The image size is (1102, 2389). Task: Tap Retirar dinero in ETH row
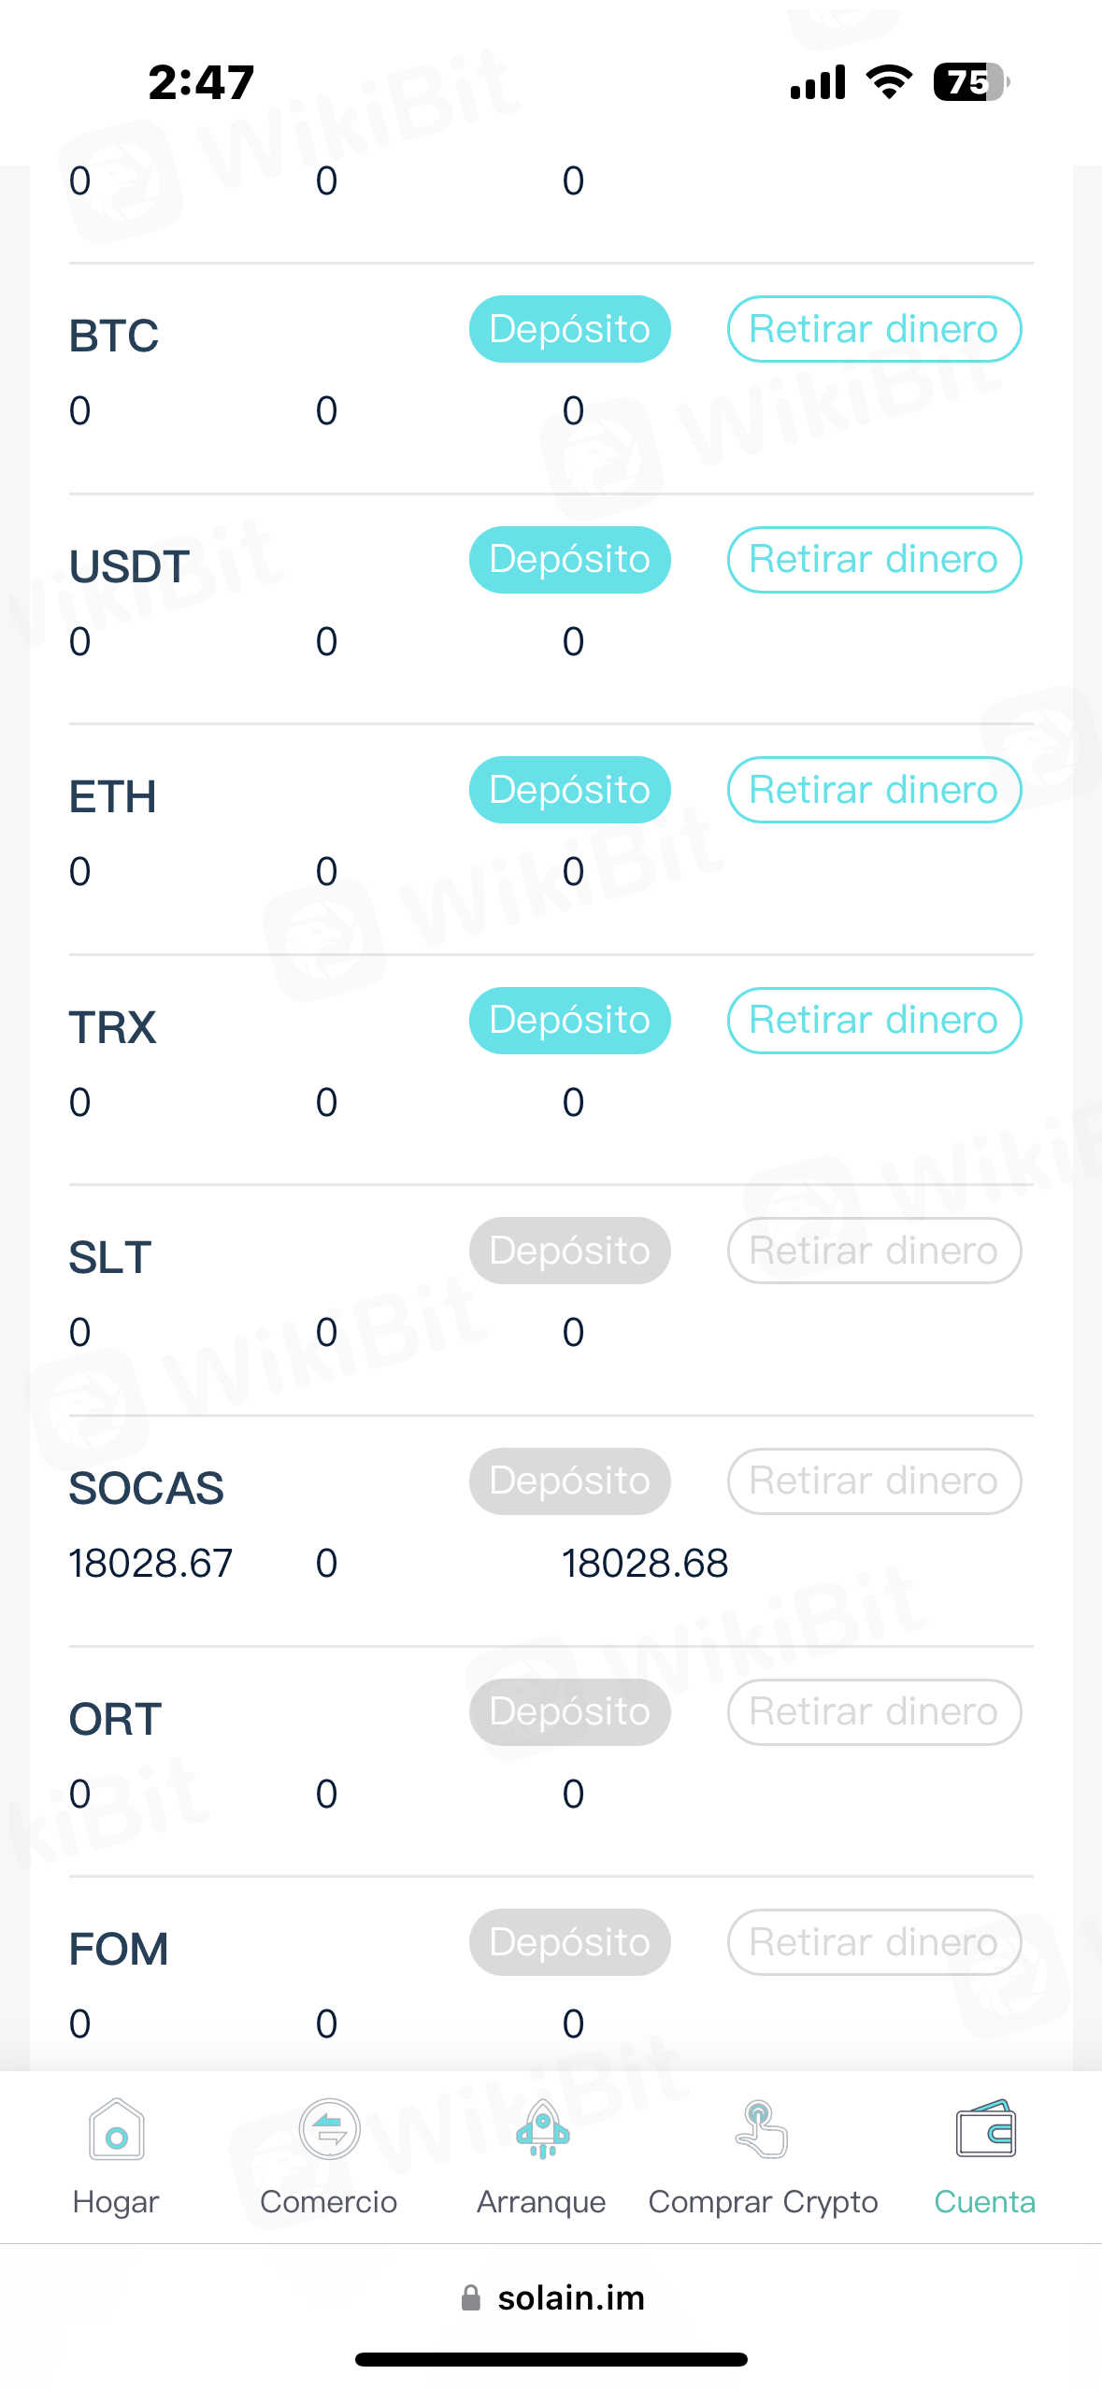coord(874,790)
